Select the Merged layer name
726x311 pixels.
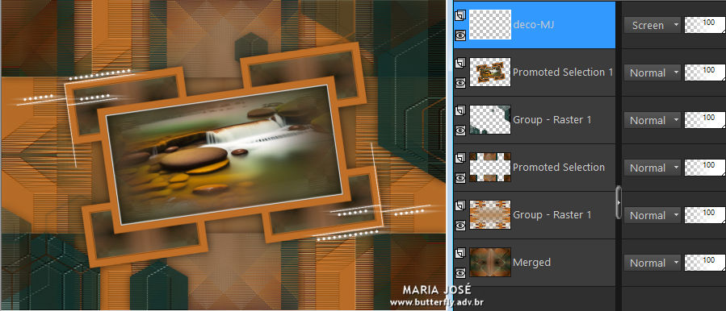click(x=531, y=263)
